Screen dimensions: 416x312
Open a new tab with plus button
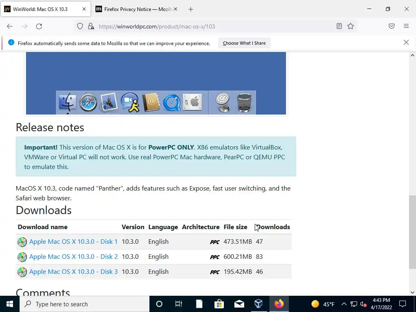(x=191, y=9)
